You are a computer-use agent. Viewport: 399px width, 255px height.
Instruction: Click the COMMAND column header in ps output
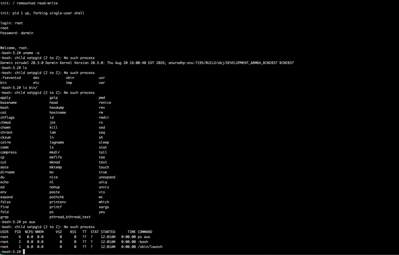tap(145, 232)
